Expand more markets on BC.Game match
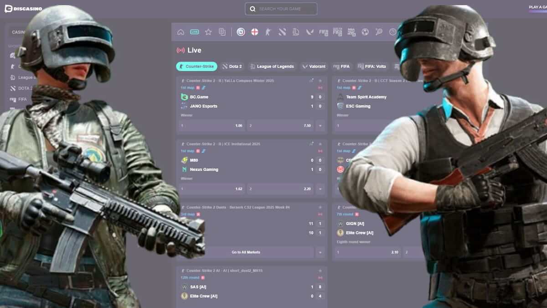 [320, 125]
